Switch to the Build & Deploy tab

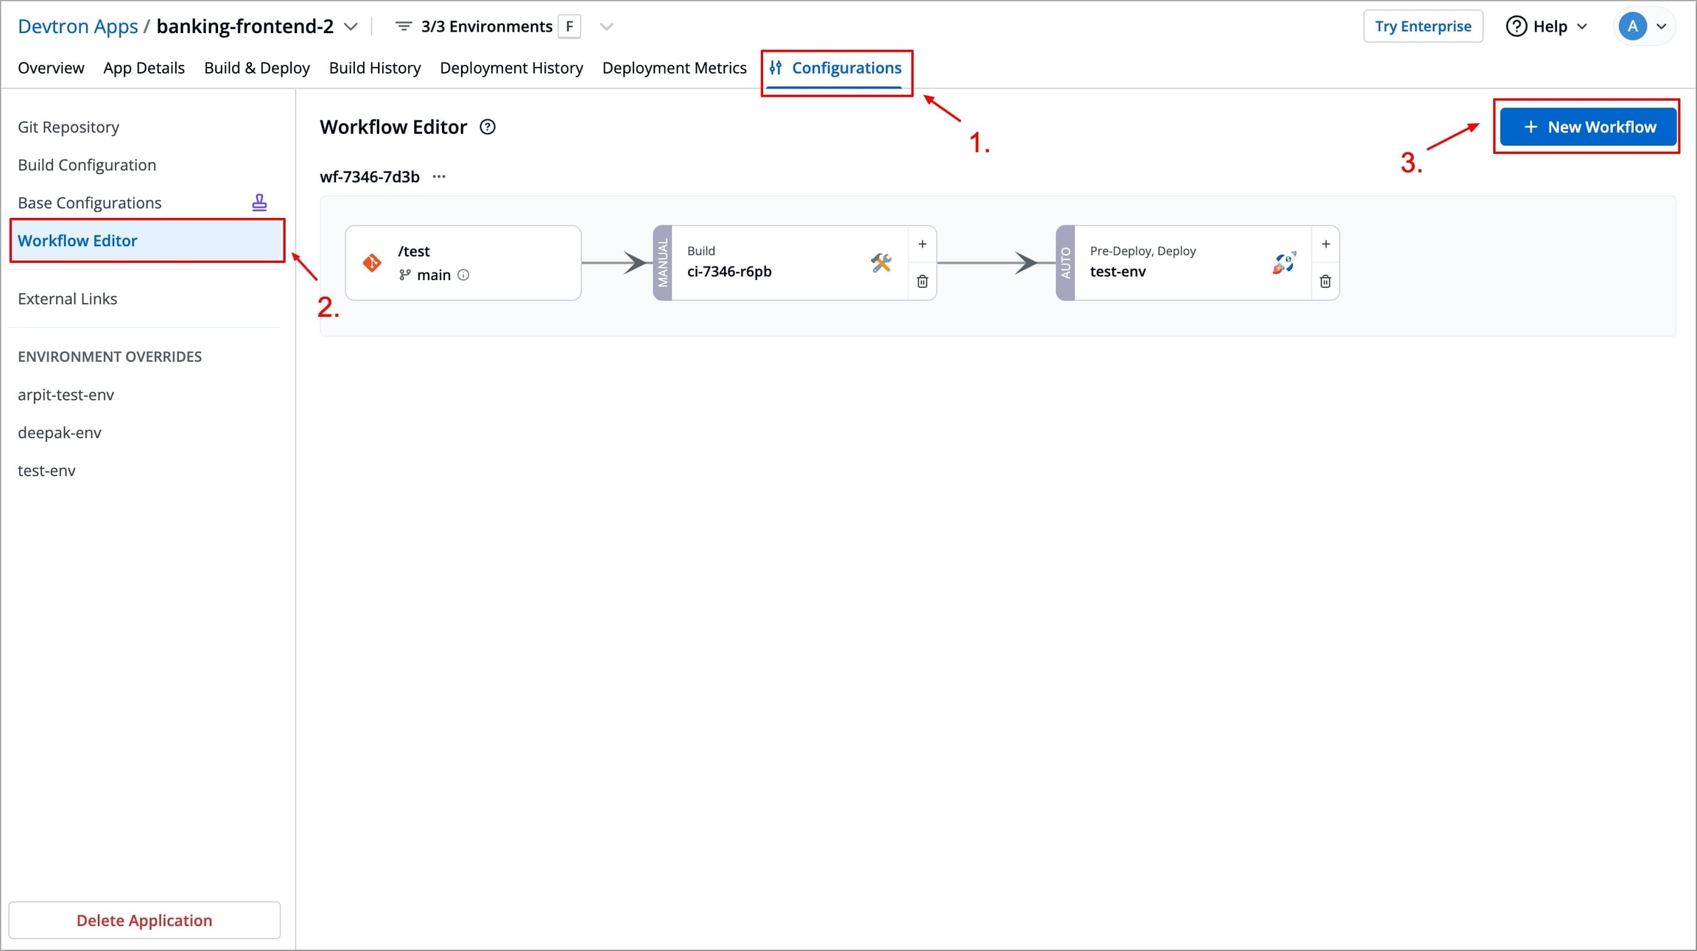(256, 68)
